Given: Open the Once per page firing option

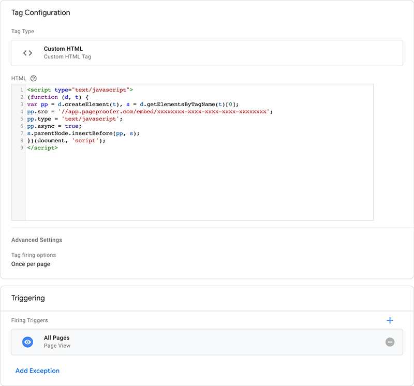Looking at the screenshot, I should point(31,264).
